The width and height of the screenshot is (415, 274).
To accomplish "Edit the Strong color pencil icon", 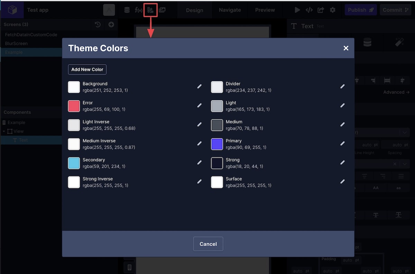I will [342, 162].
